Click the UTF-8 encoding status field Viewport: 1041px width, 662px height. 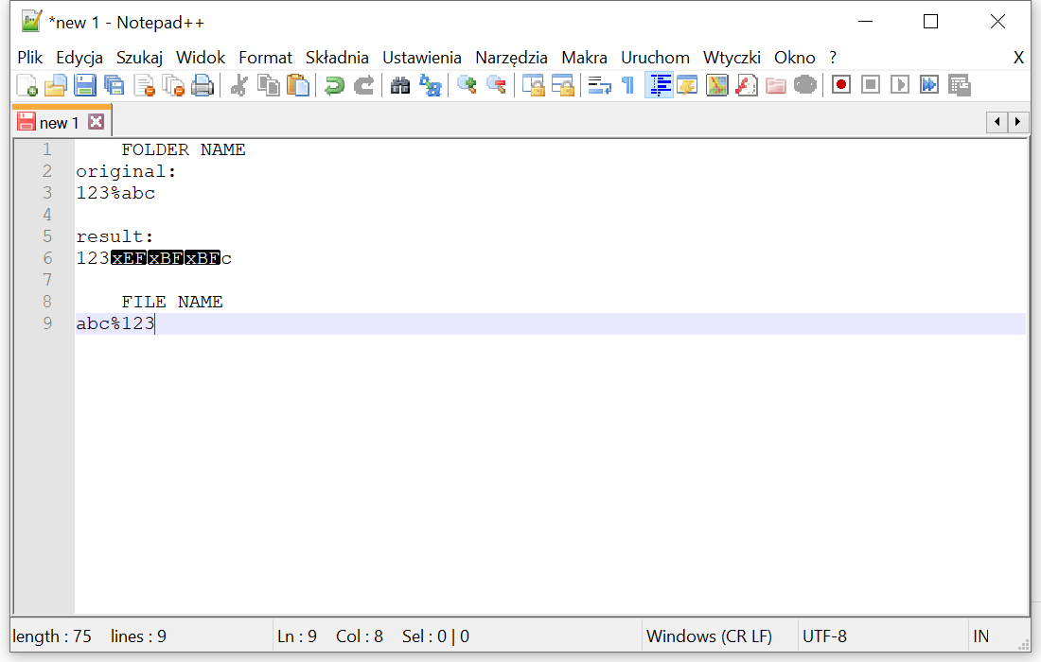click(x=824, y=636)
